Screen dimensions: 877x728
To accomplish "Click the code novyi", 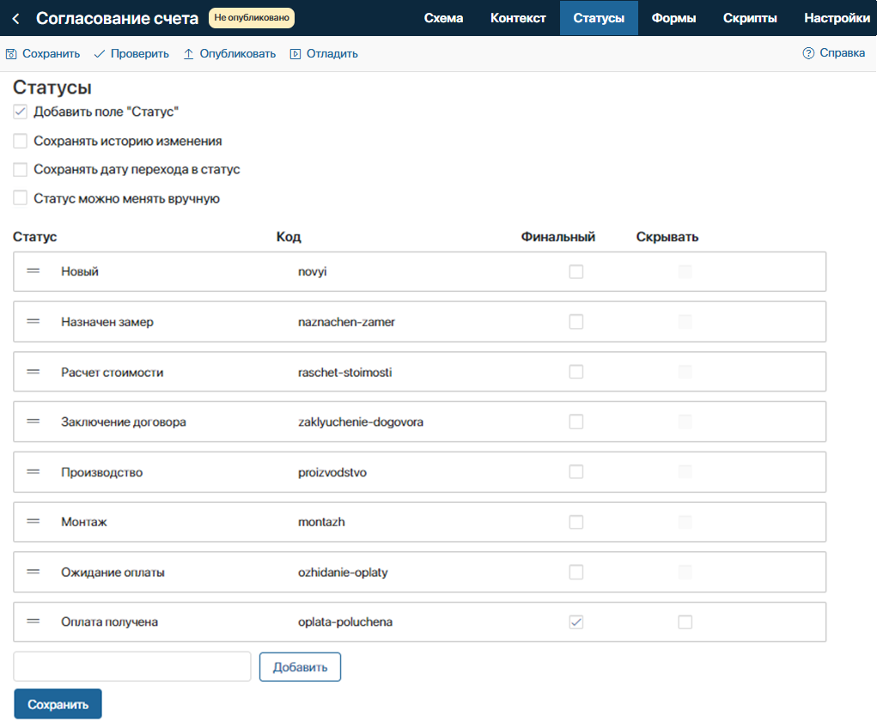I will (312, 272).
